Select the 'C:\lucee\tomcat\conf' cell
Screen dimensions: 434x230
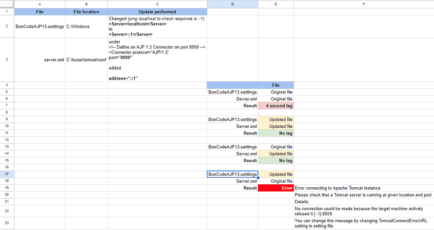pos(86,59)
